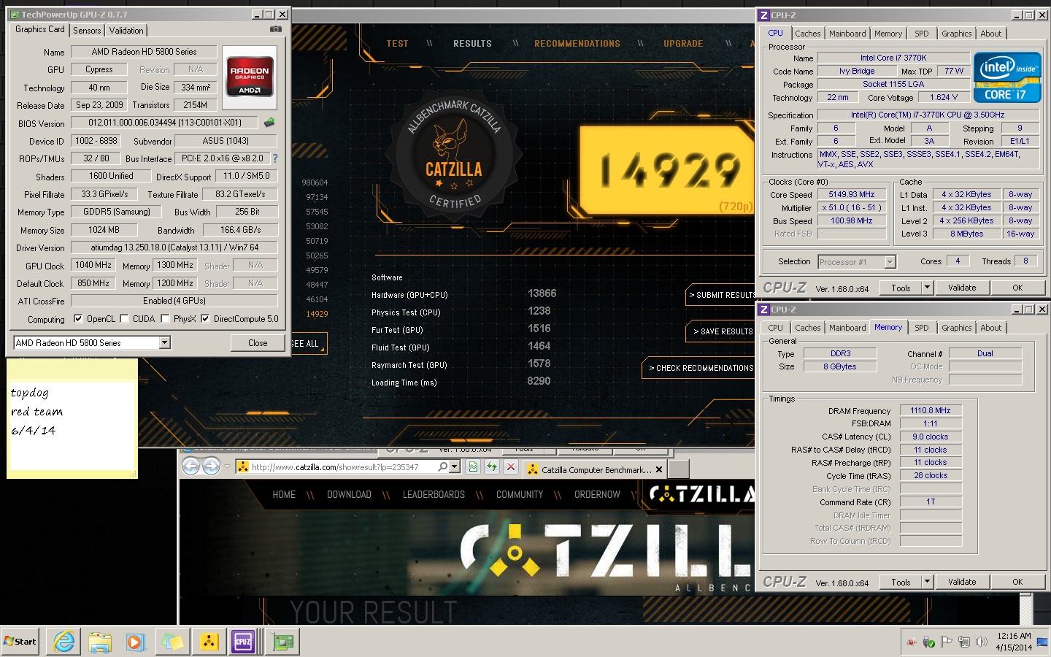Click the sticky note with topdog text

coord(72,418)
